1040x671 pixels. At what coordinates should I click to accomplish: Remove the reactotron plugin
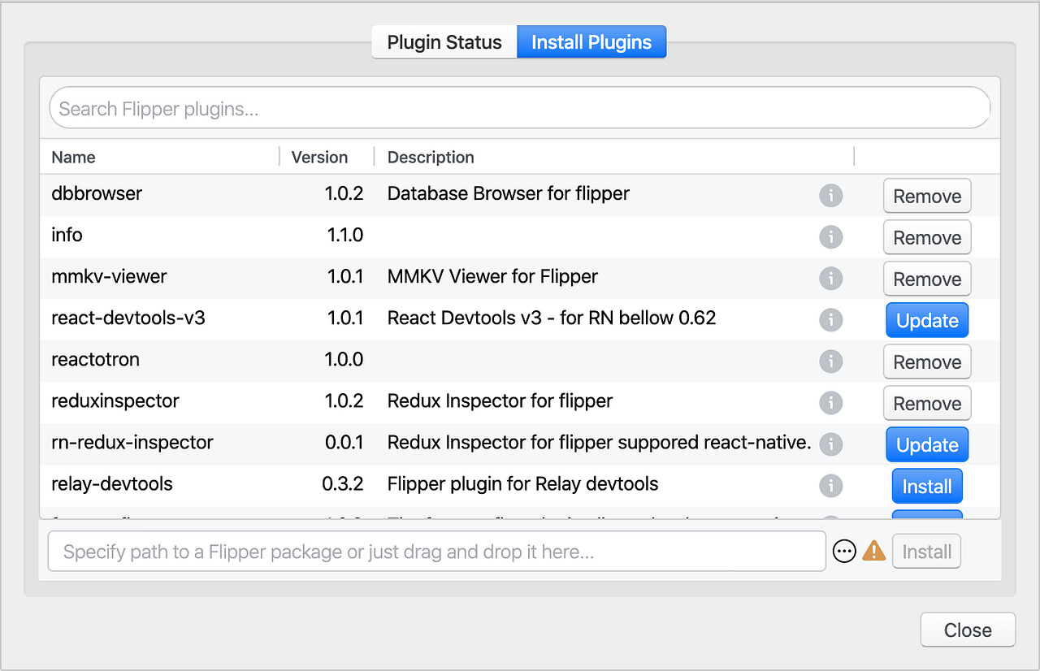tap(927, 362)
